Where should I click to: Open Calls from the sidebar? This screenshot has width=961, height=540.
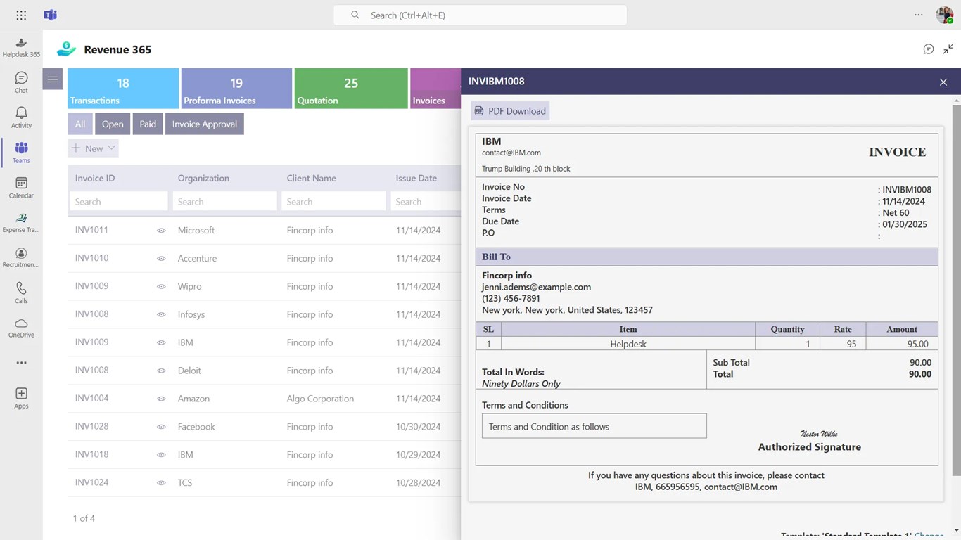pos(21,293)
